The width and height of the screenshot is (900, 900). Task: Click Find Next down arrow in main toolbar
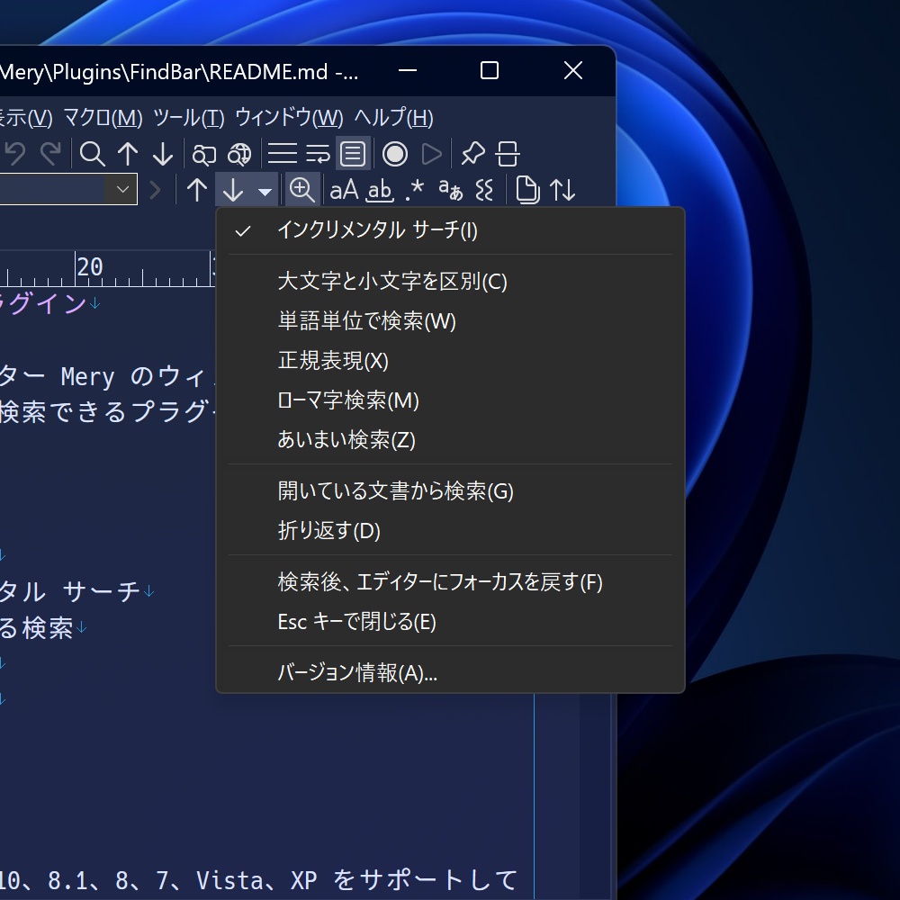(163, 154)
